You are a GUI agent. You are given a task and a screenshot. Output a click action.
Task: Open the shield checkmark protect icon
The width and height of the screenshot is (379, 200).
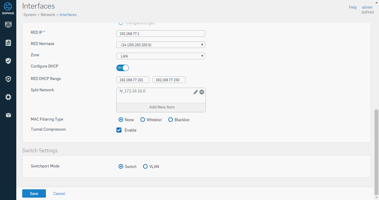[8, 61]
